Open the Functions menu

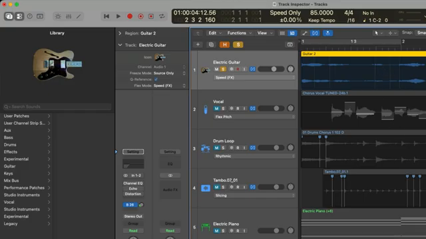point(239,33)
